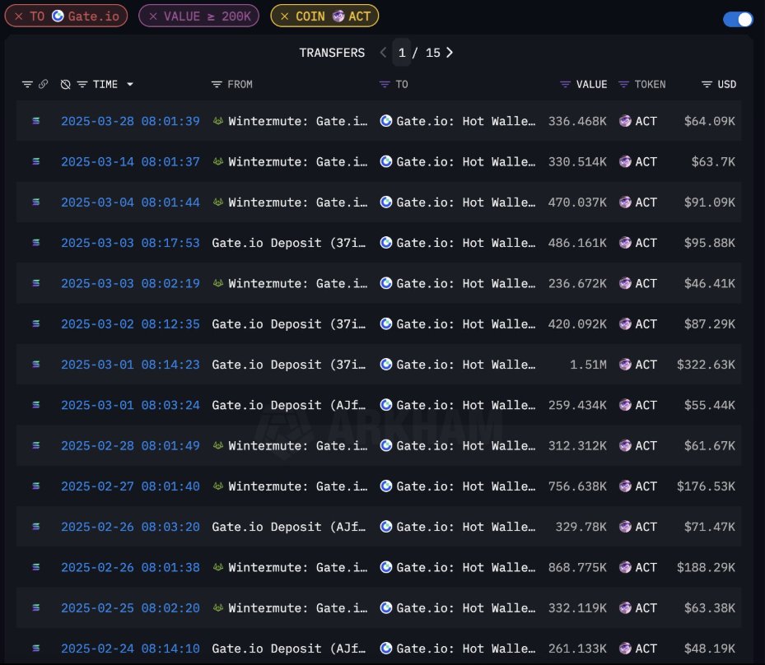Select the USD amount $322.63K
This screenshot has width=765, height=665.
pyautogui.click(x=706, y=365)
